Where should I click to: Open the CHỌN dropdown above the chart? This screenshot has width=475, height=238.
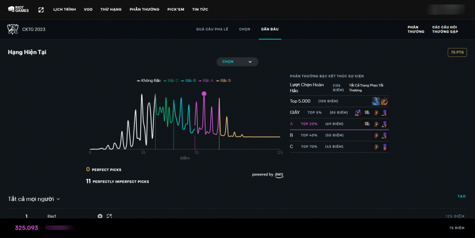237,62
